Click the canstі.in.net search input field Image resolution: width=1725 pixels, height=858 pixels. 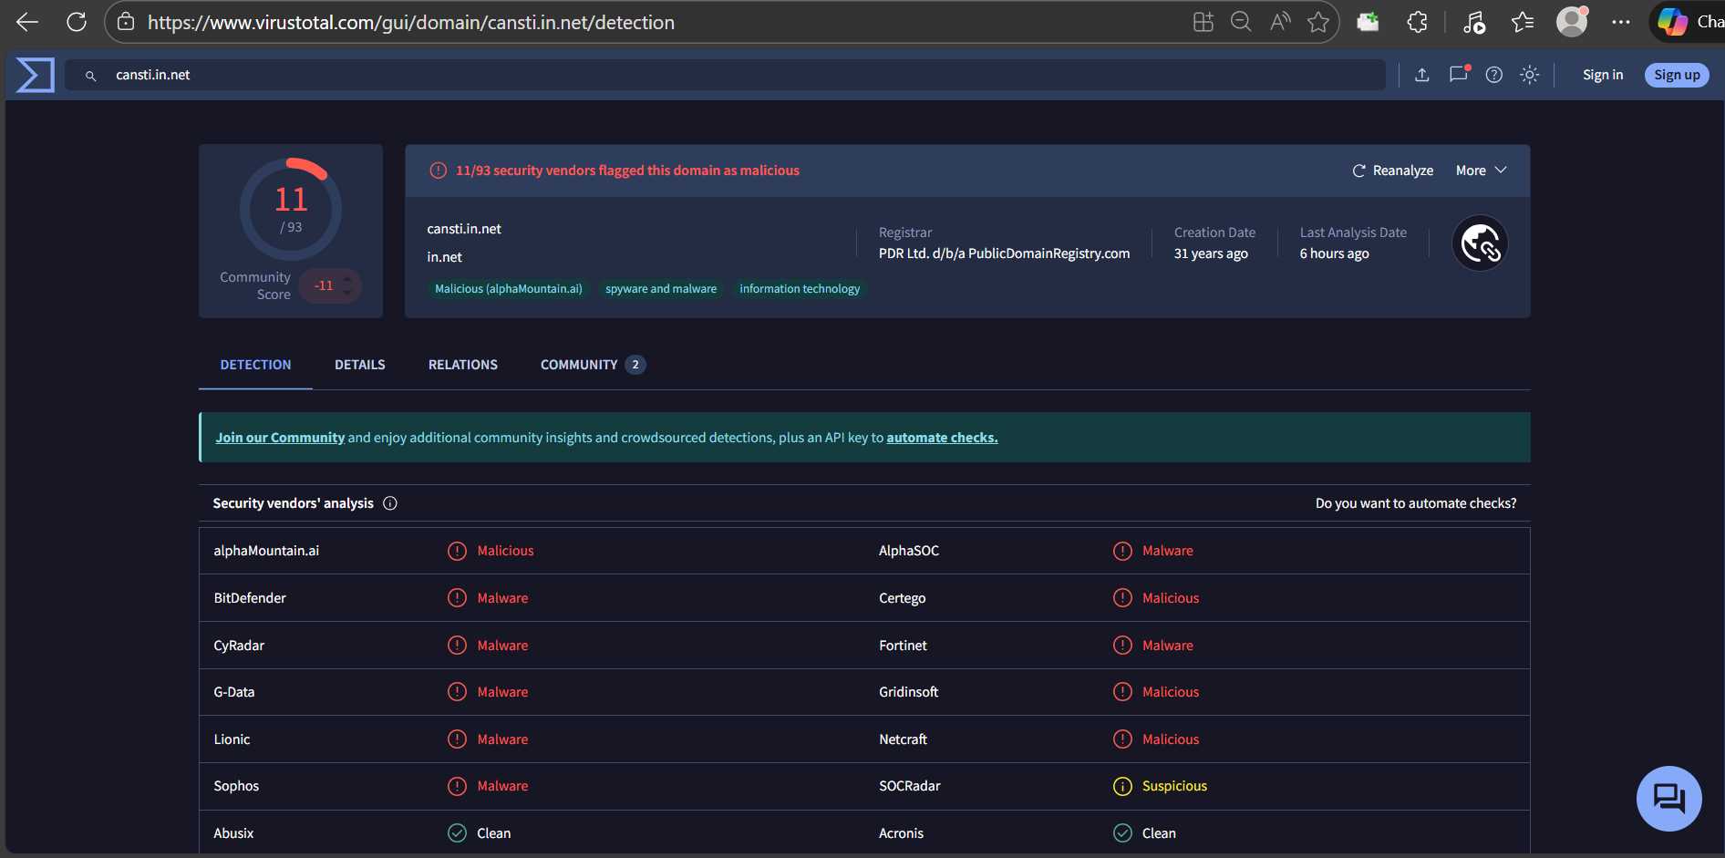729,75
